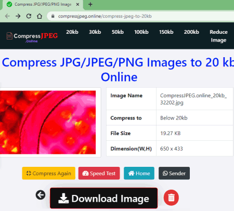
Task: Click the black circular back arrow icon
Action: [x=41, y=195]
